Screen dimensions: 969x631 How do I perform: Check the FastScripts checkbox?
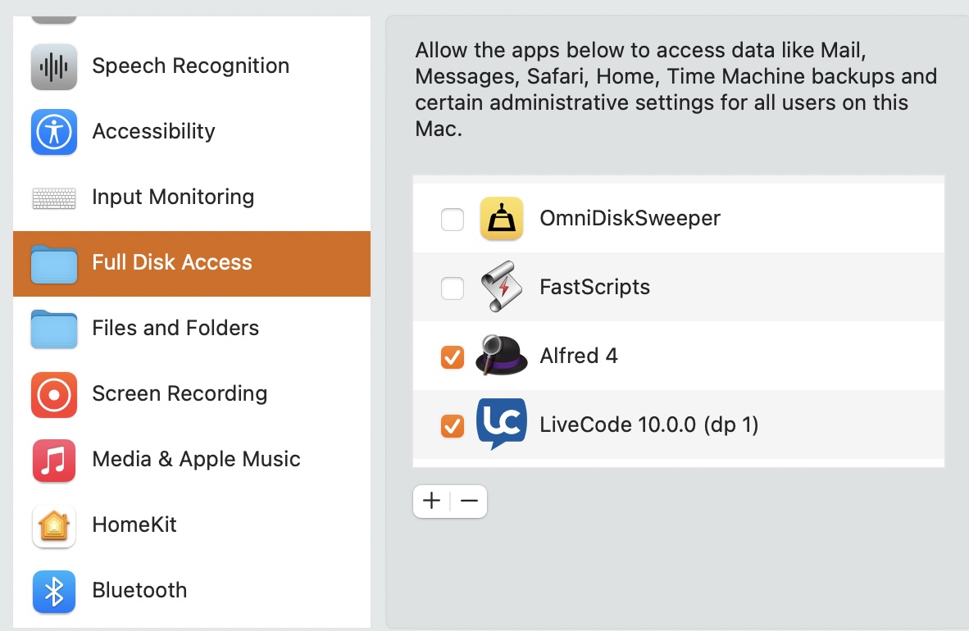tap(453, 288)
